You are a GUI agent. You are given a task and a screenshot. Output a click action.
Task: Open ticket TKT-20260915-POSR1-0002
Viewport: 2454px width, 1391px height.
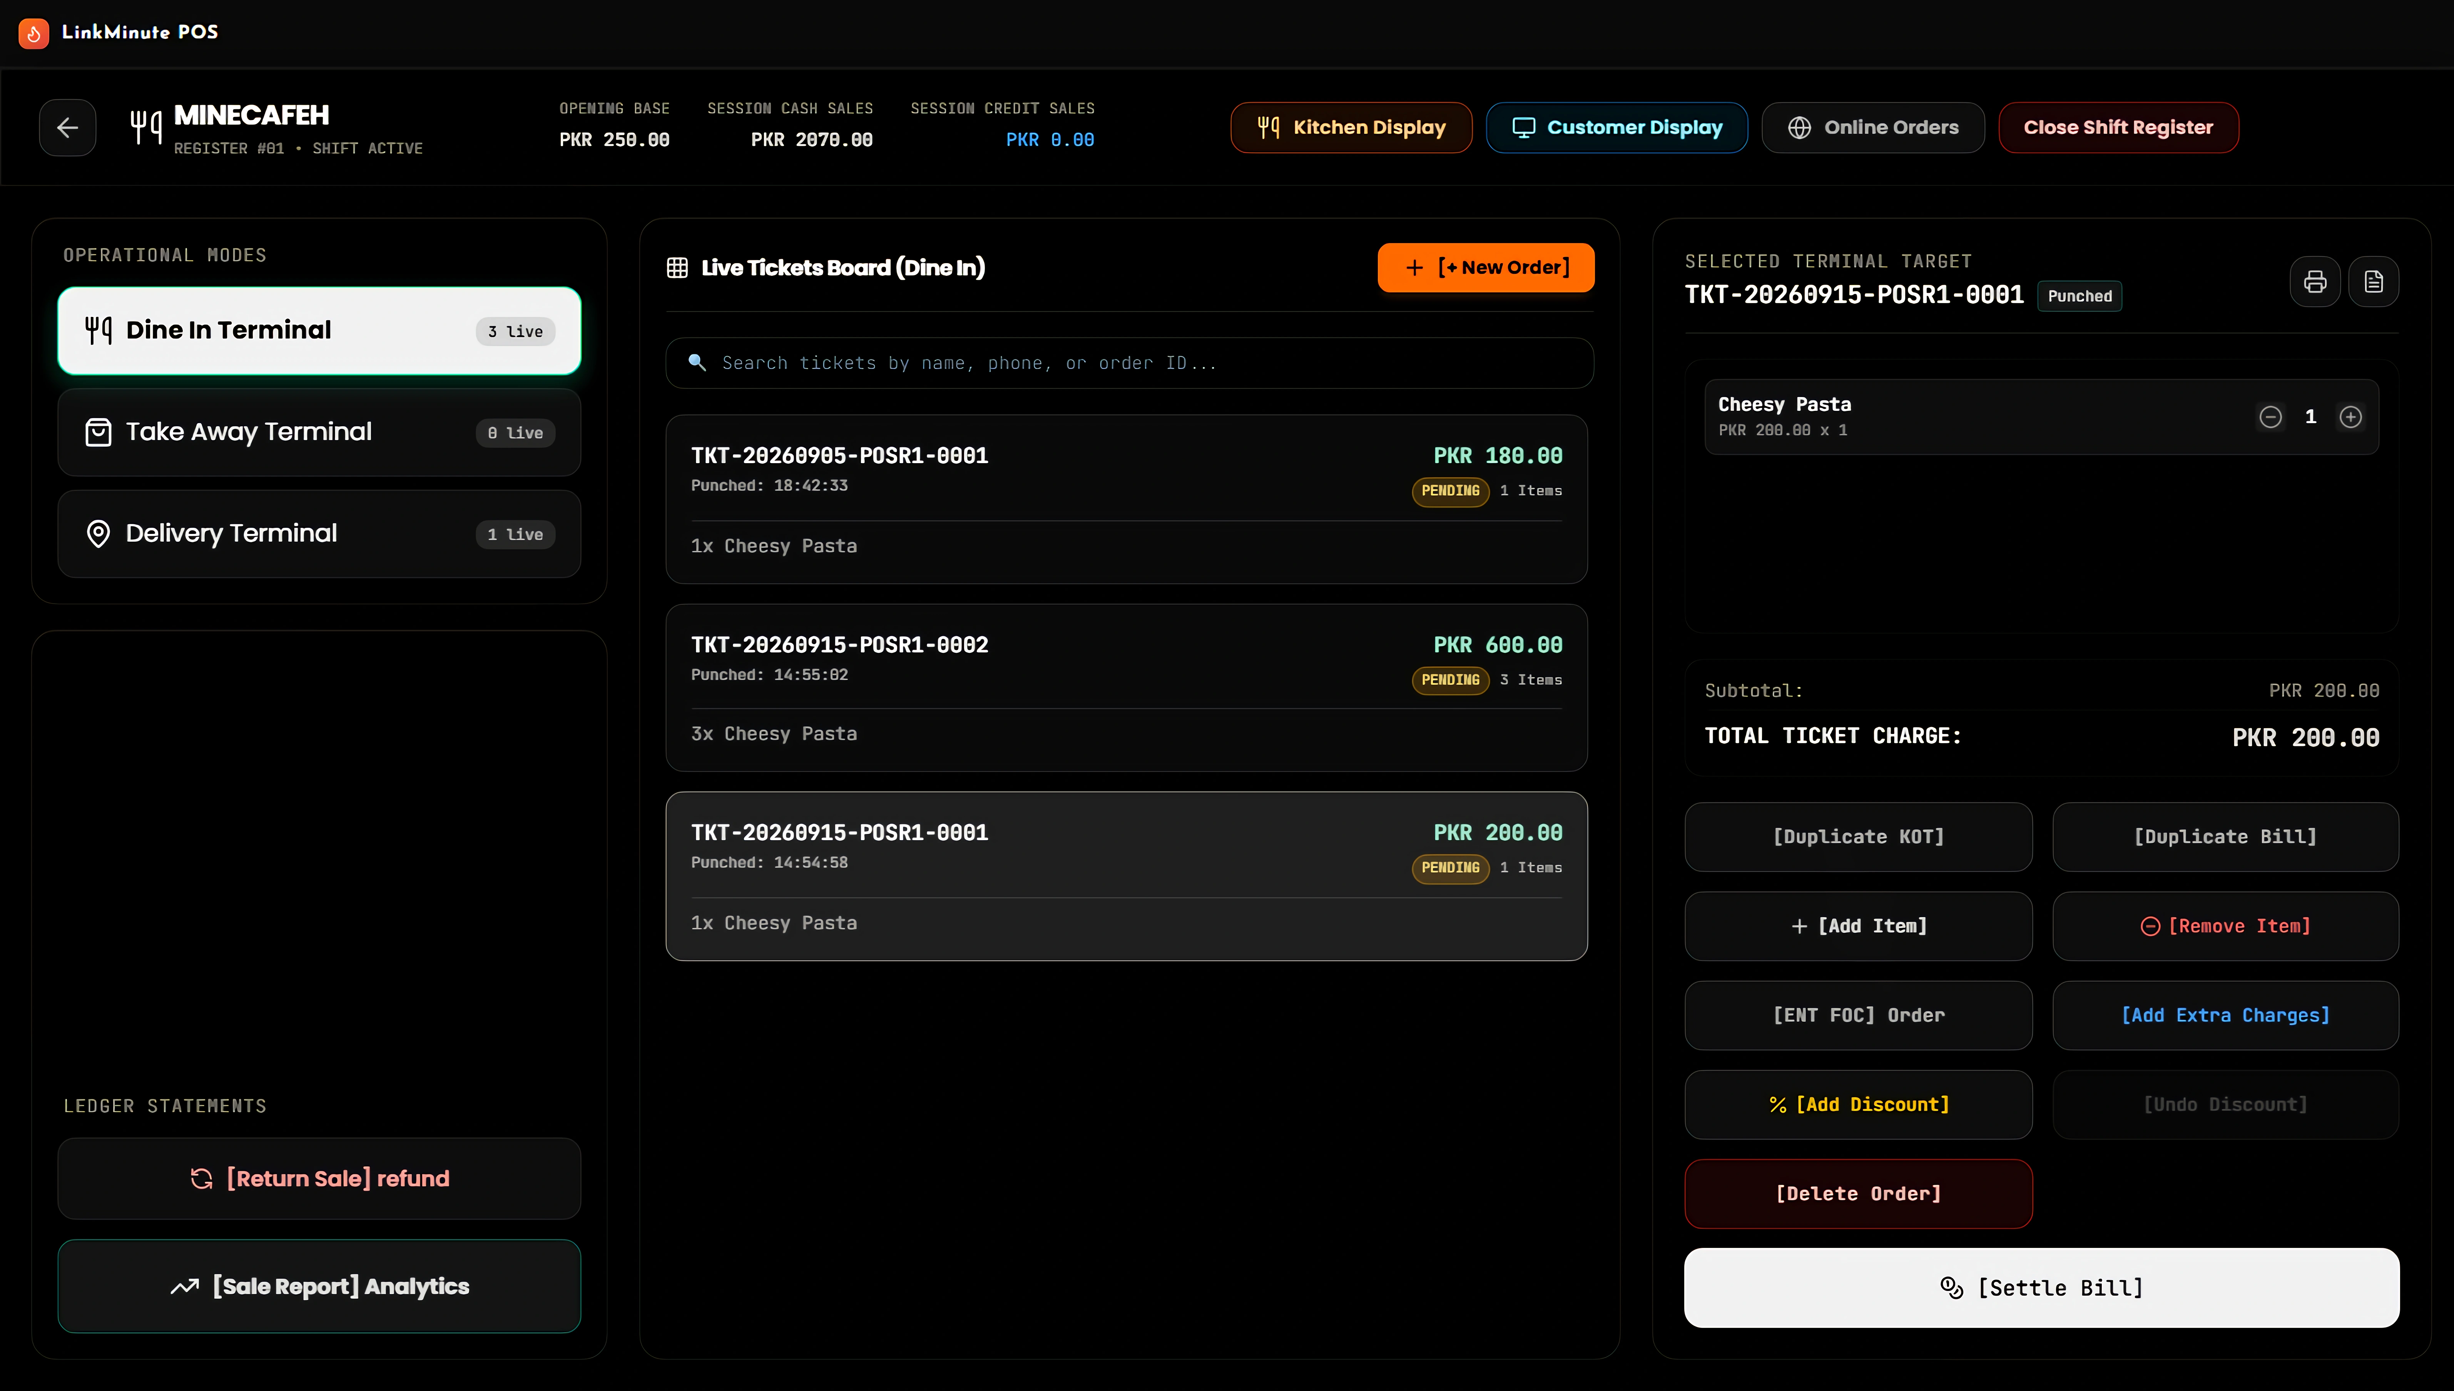pos(1127,688)
